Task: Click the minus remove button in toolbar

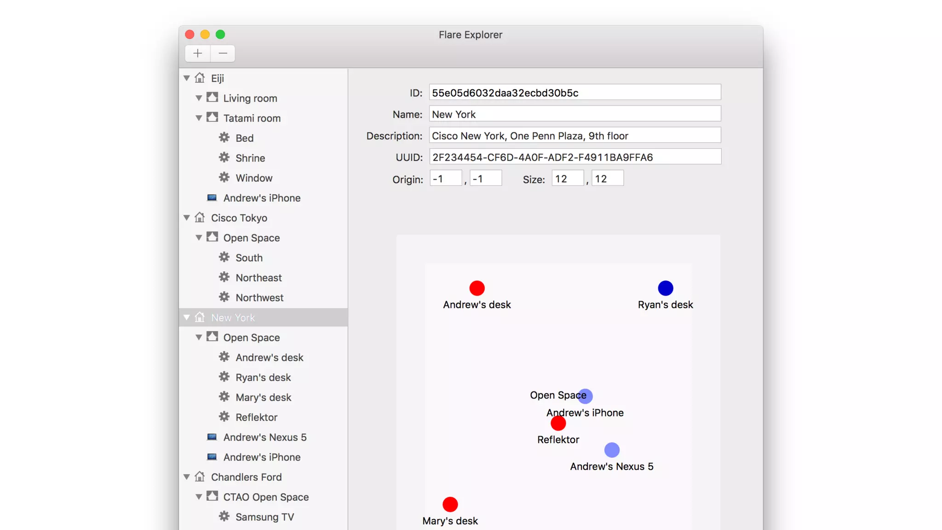Action: [223, 53]
